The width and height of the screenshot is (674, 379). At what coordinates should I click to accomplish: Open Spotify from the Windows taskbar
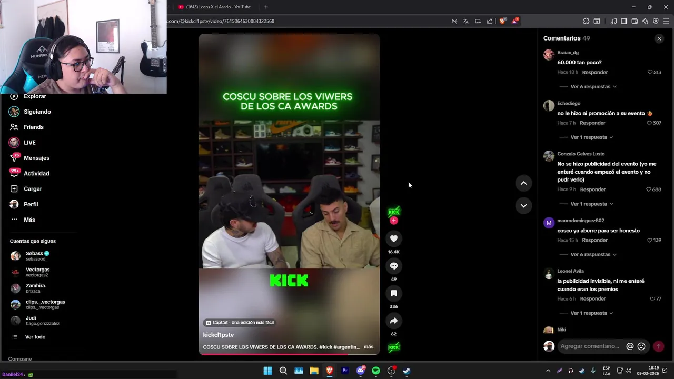pyautogui.click(x=376, y=371)
